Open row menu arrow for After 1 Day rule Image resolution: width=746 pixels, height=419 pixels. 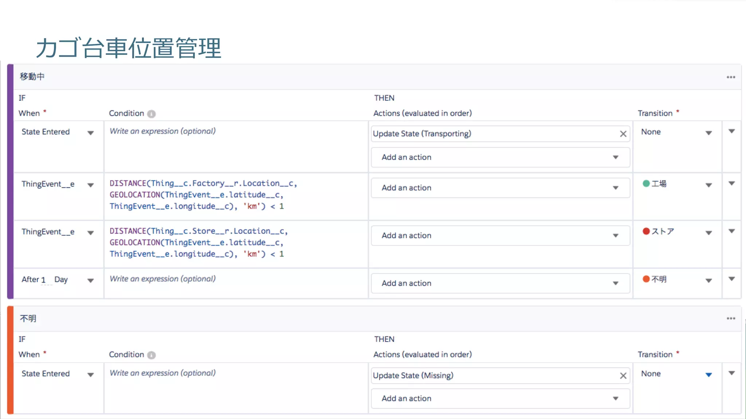(x=731, y=279)
